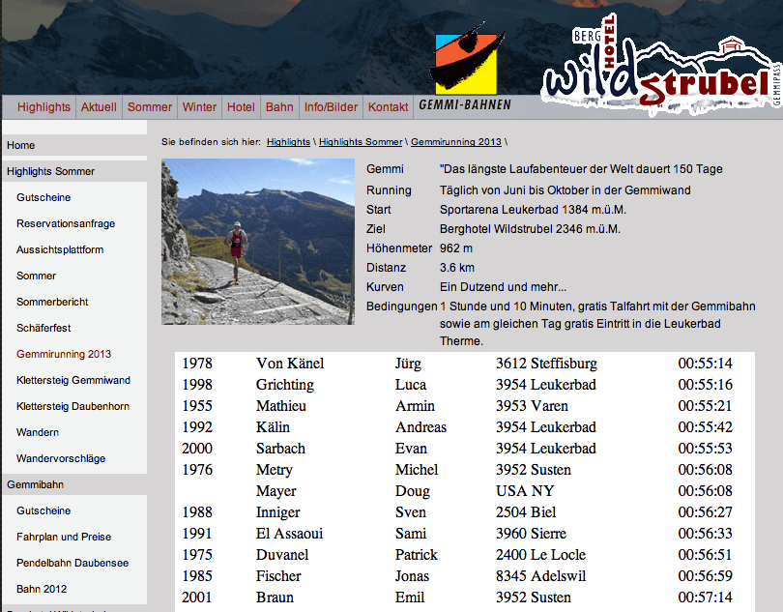The width and height of the screenshot is (783, 612).
Task: Go to Home in the sidebar
Action: (x=21, y=145)
